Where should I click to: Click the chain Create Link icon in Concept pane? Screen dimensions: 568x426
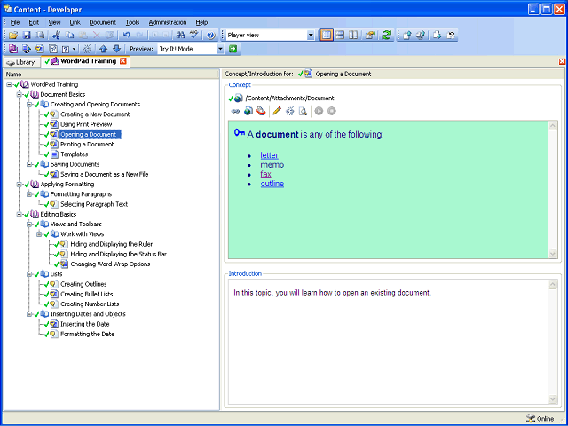(x=235, y=111)
